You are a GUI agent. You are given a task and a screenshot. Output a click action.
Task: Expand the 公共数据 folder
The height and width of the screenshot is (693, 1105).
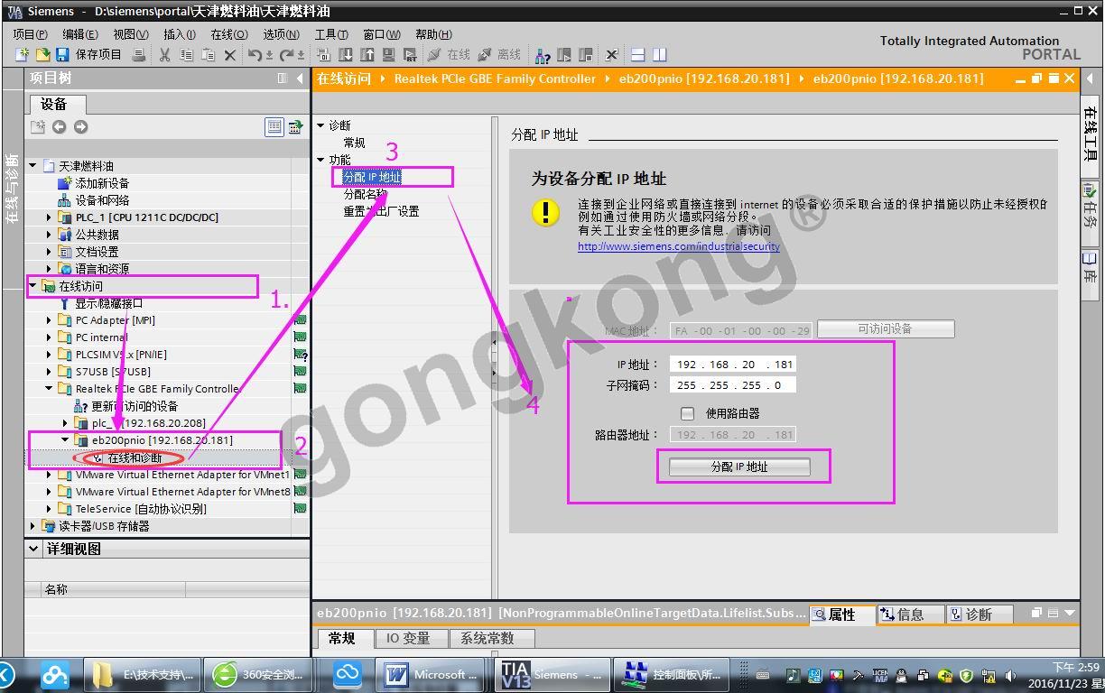pyautogui.click(x=49, y=235)
